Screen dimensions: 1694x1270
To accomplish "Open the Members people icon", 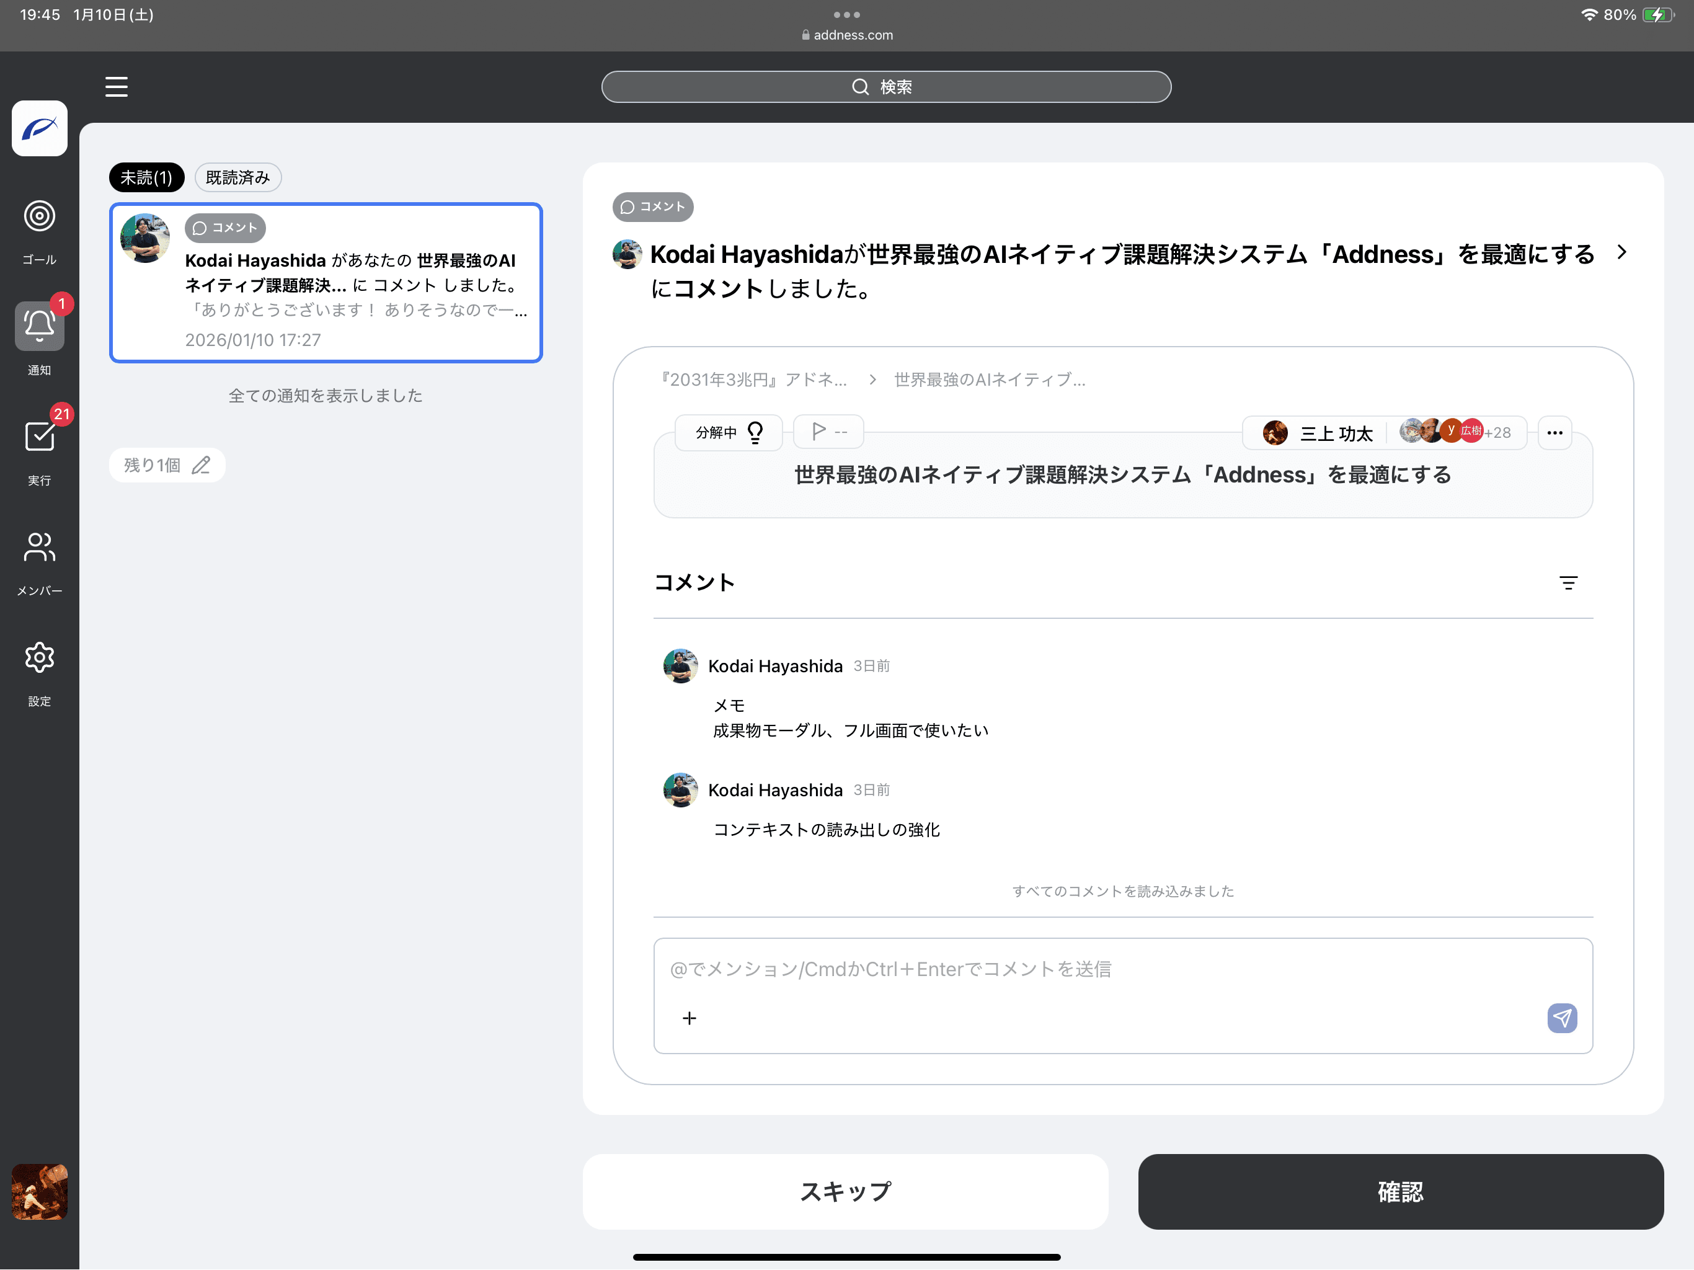I will coord(39,547).
